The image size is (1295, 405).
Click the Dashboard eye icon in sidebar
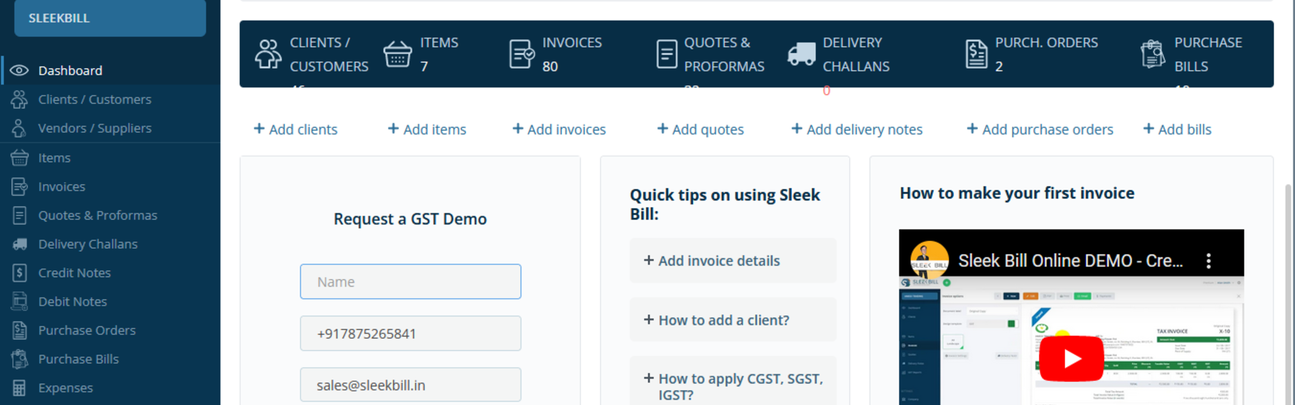(x=19, y=70)
